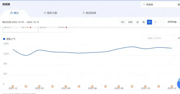
Task: Select the 30天 time range
Action: tap(130, 22)
